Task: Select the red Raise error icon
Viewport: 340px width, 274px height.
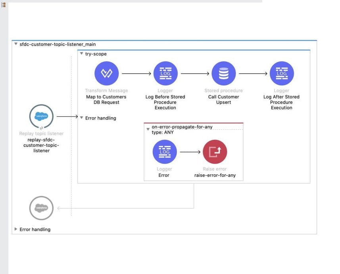Action: tap(215, 152)
